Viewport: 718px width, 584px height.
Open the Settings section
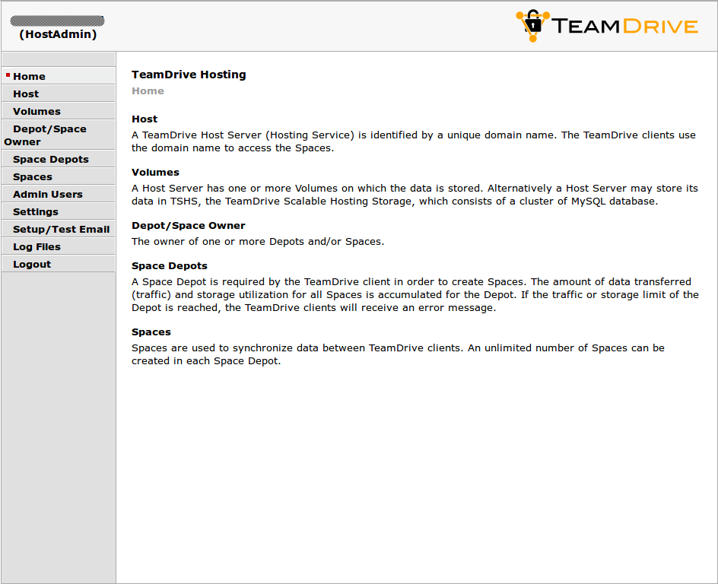click(33, 211)
